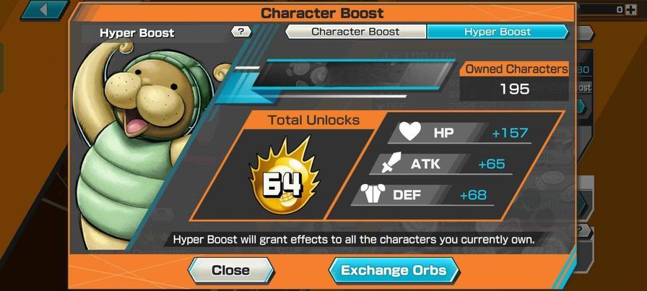Viewport: 647px width, 291px height.
Task: Select the ATK +65 stat row
Action: (x=440, y=164)
